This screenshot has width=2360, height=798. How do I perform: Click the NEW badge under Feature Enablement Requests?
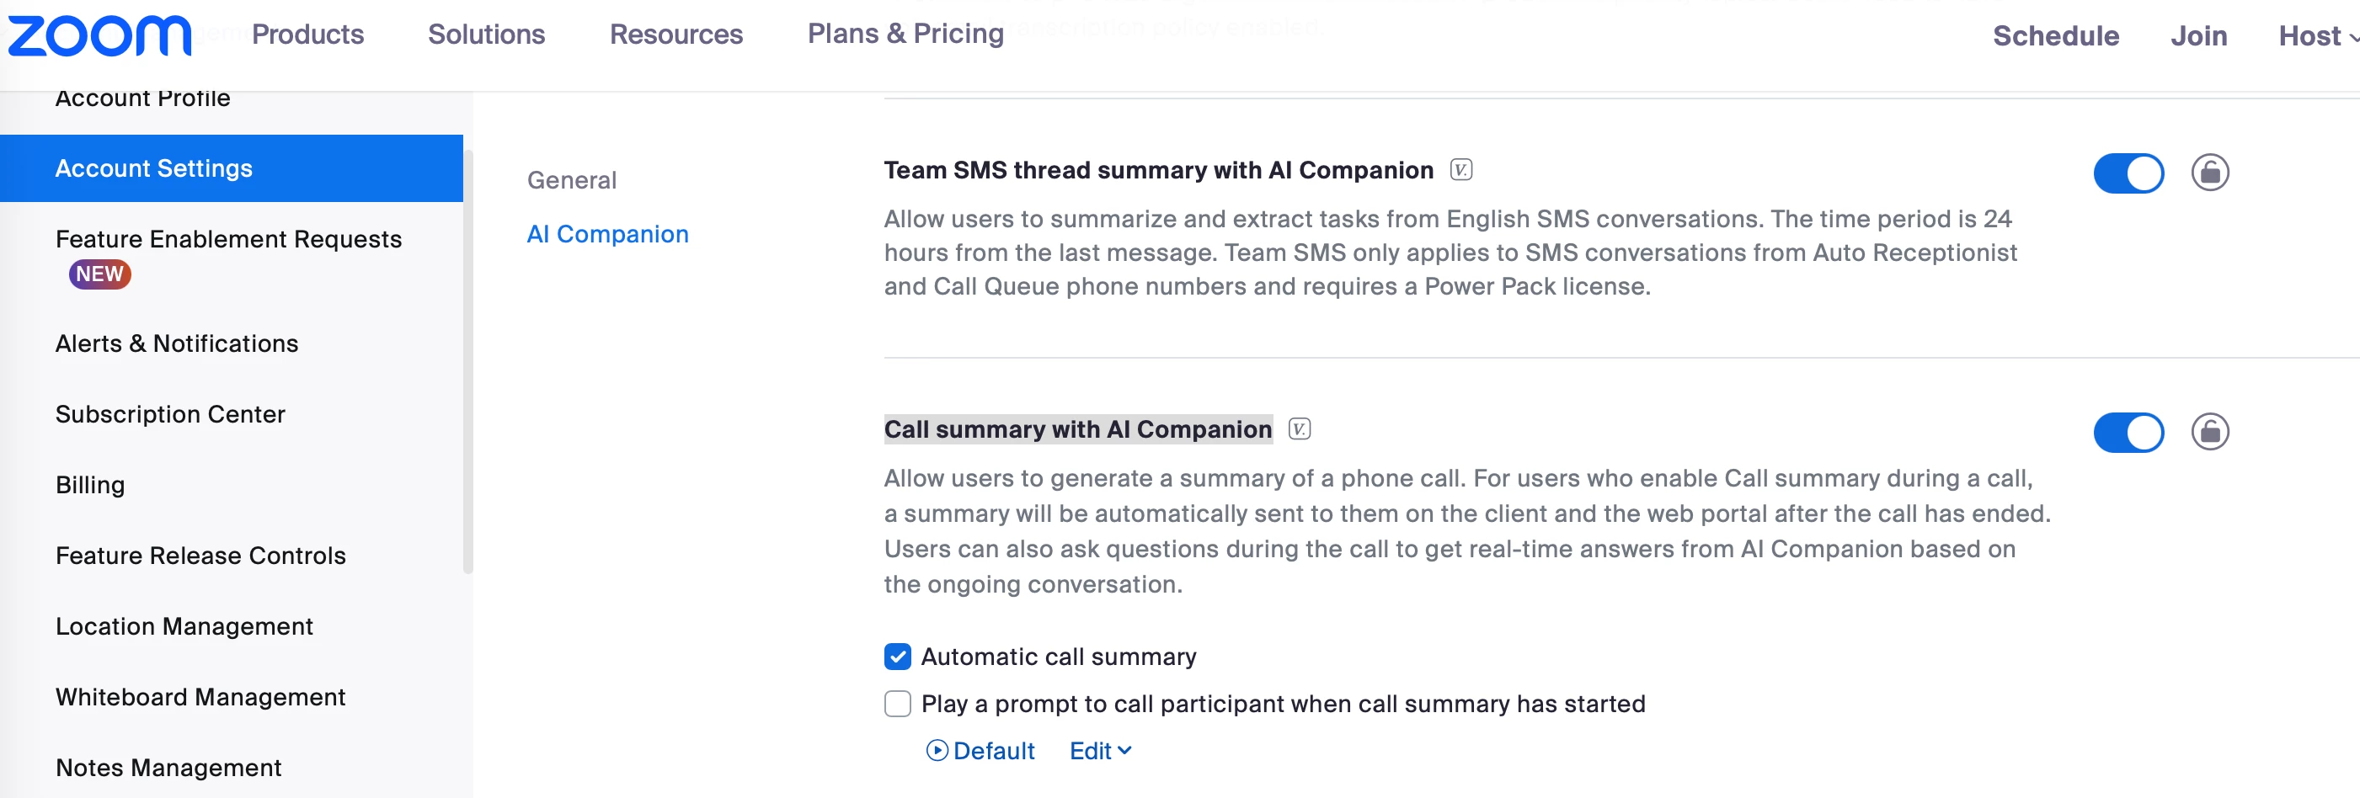tap(100, 274)
